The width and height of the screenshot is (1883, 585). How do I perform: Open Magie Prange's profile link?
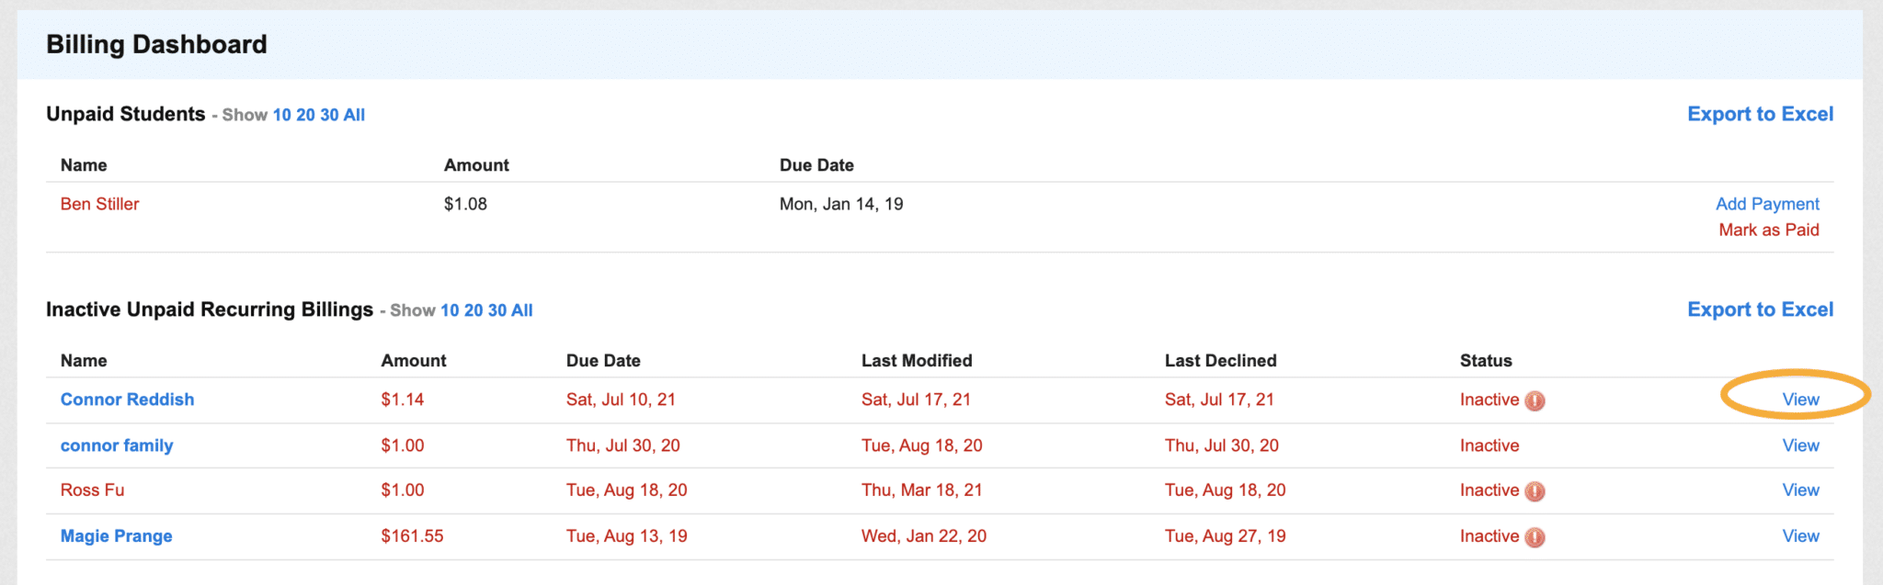(116, 536)
